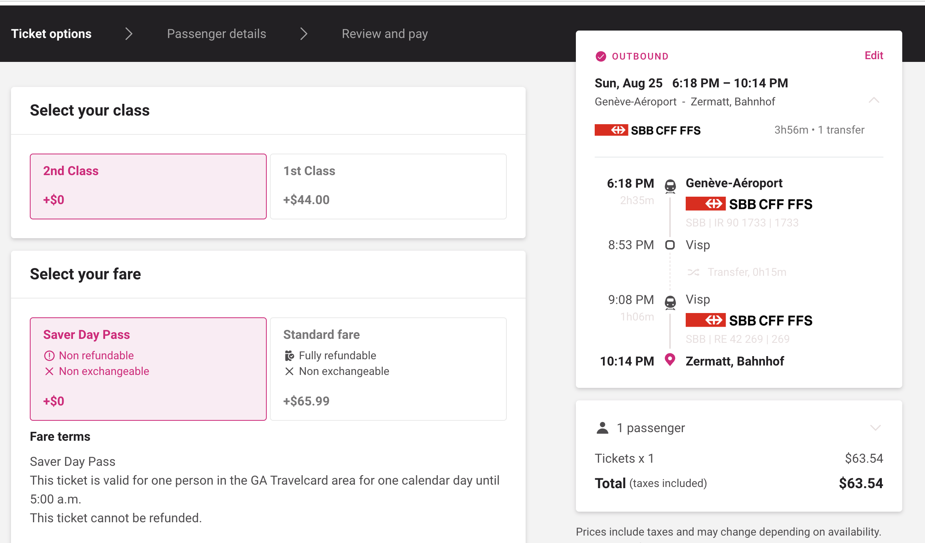Click the Non refundable info icon
The image size is (925, 543).
tap(49, 356)
